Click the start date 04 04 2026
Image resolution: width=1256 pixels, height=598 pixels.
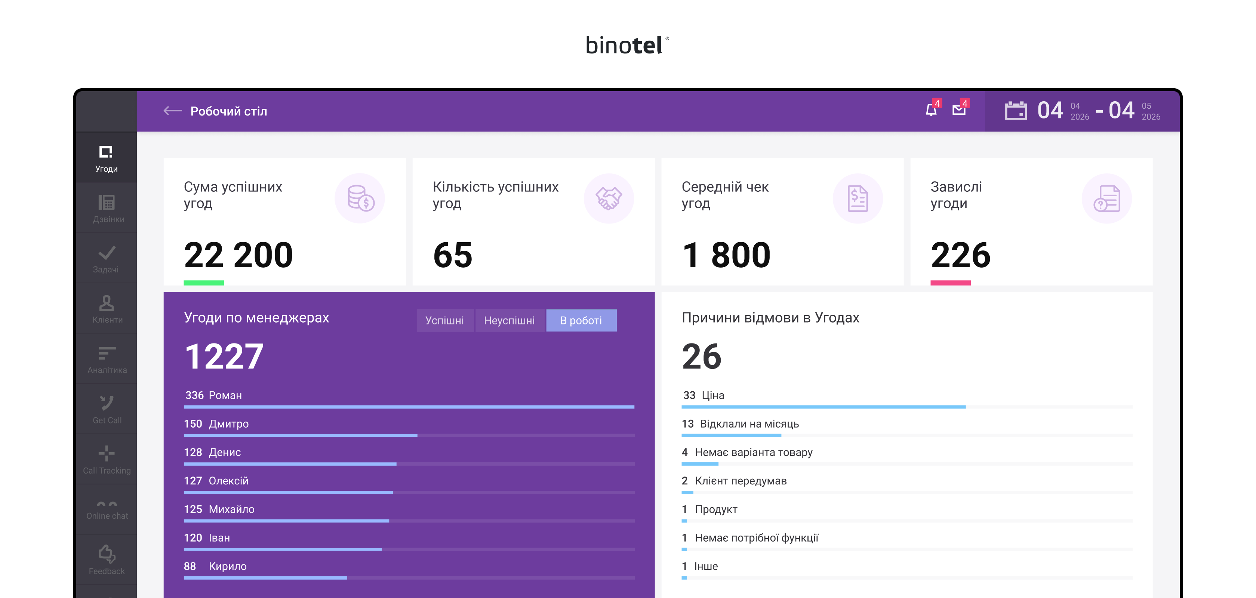point(1063,111)
